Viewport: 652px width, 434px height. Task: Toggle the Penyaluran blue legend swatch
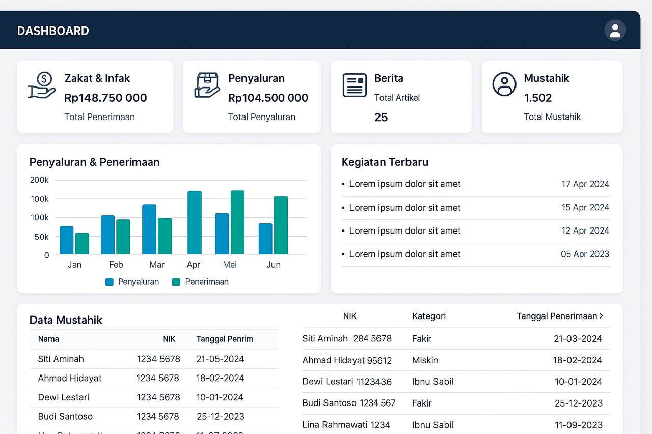click(110, 282)
